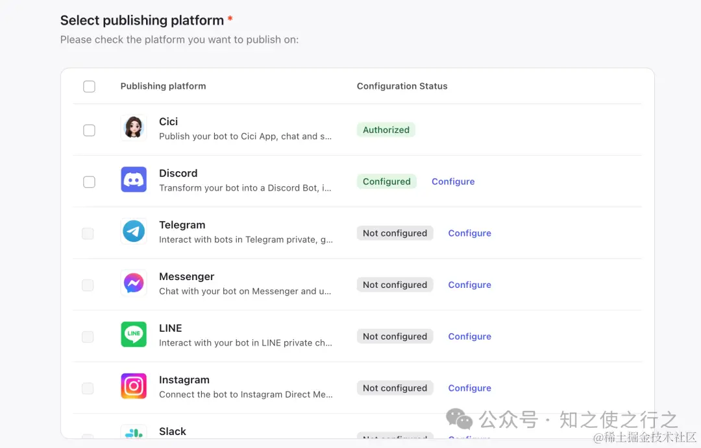701x448 pixels.
Task: Click the Discord platform name
Action: click(178, 173)
